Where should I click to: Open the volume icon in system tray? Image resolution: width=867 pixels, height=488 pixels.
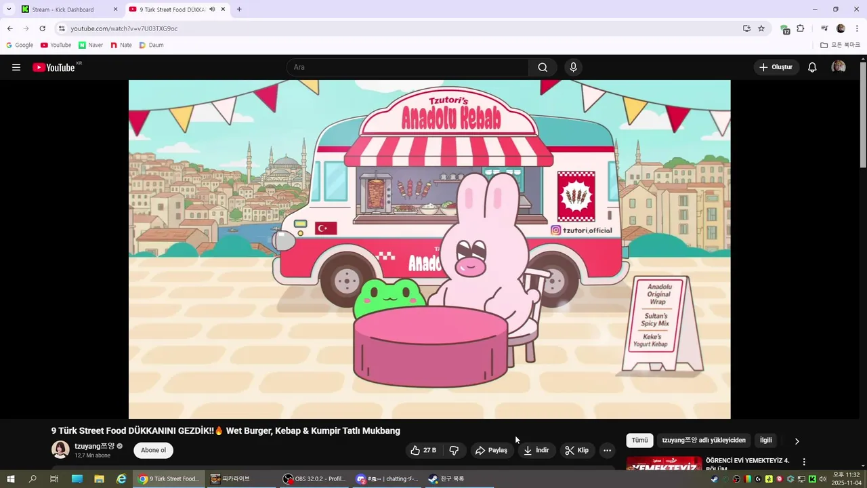coord(822,479)
